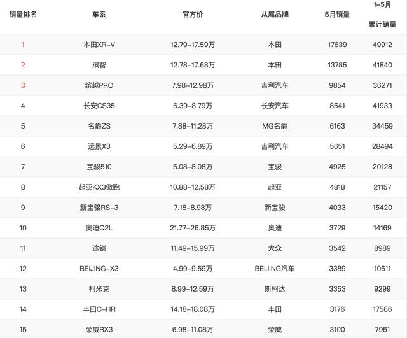Select the BEIJING-X3 car name cell
The height and width of the screenshot is (338, 407).
click(x=99, y=269)
